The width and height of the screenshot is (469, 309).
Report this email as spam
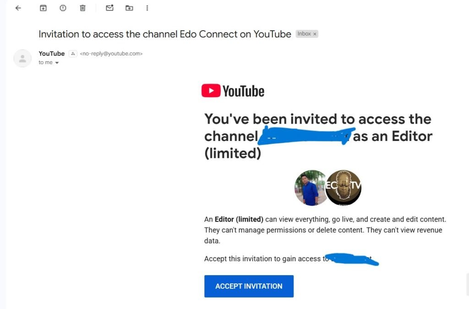click(x=63, y=8)
